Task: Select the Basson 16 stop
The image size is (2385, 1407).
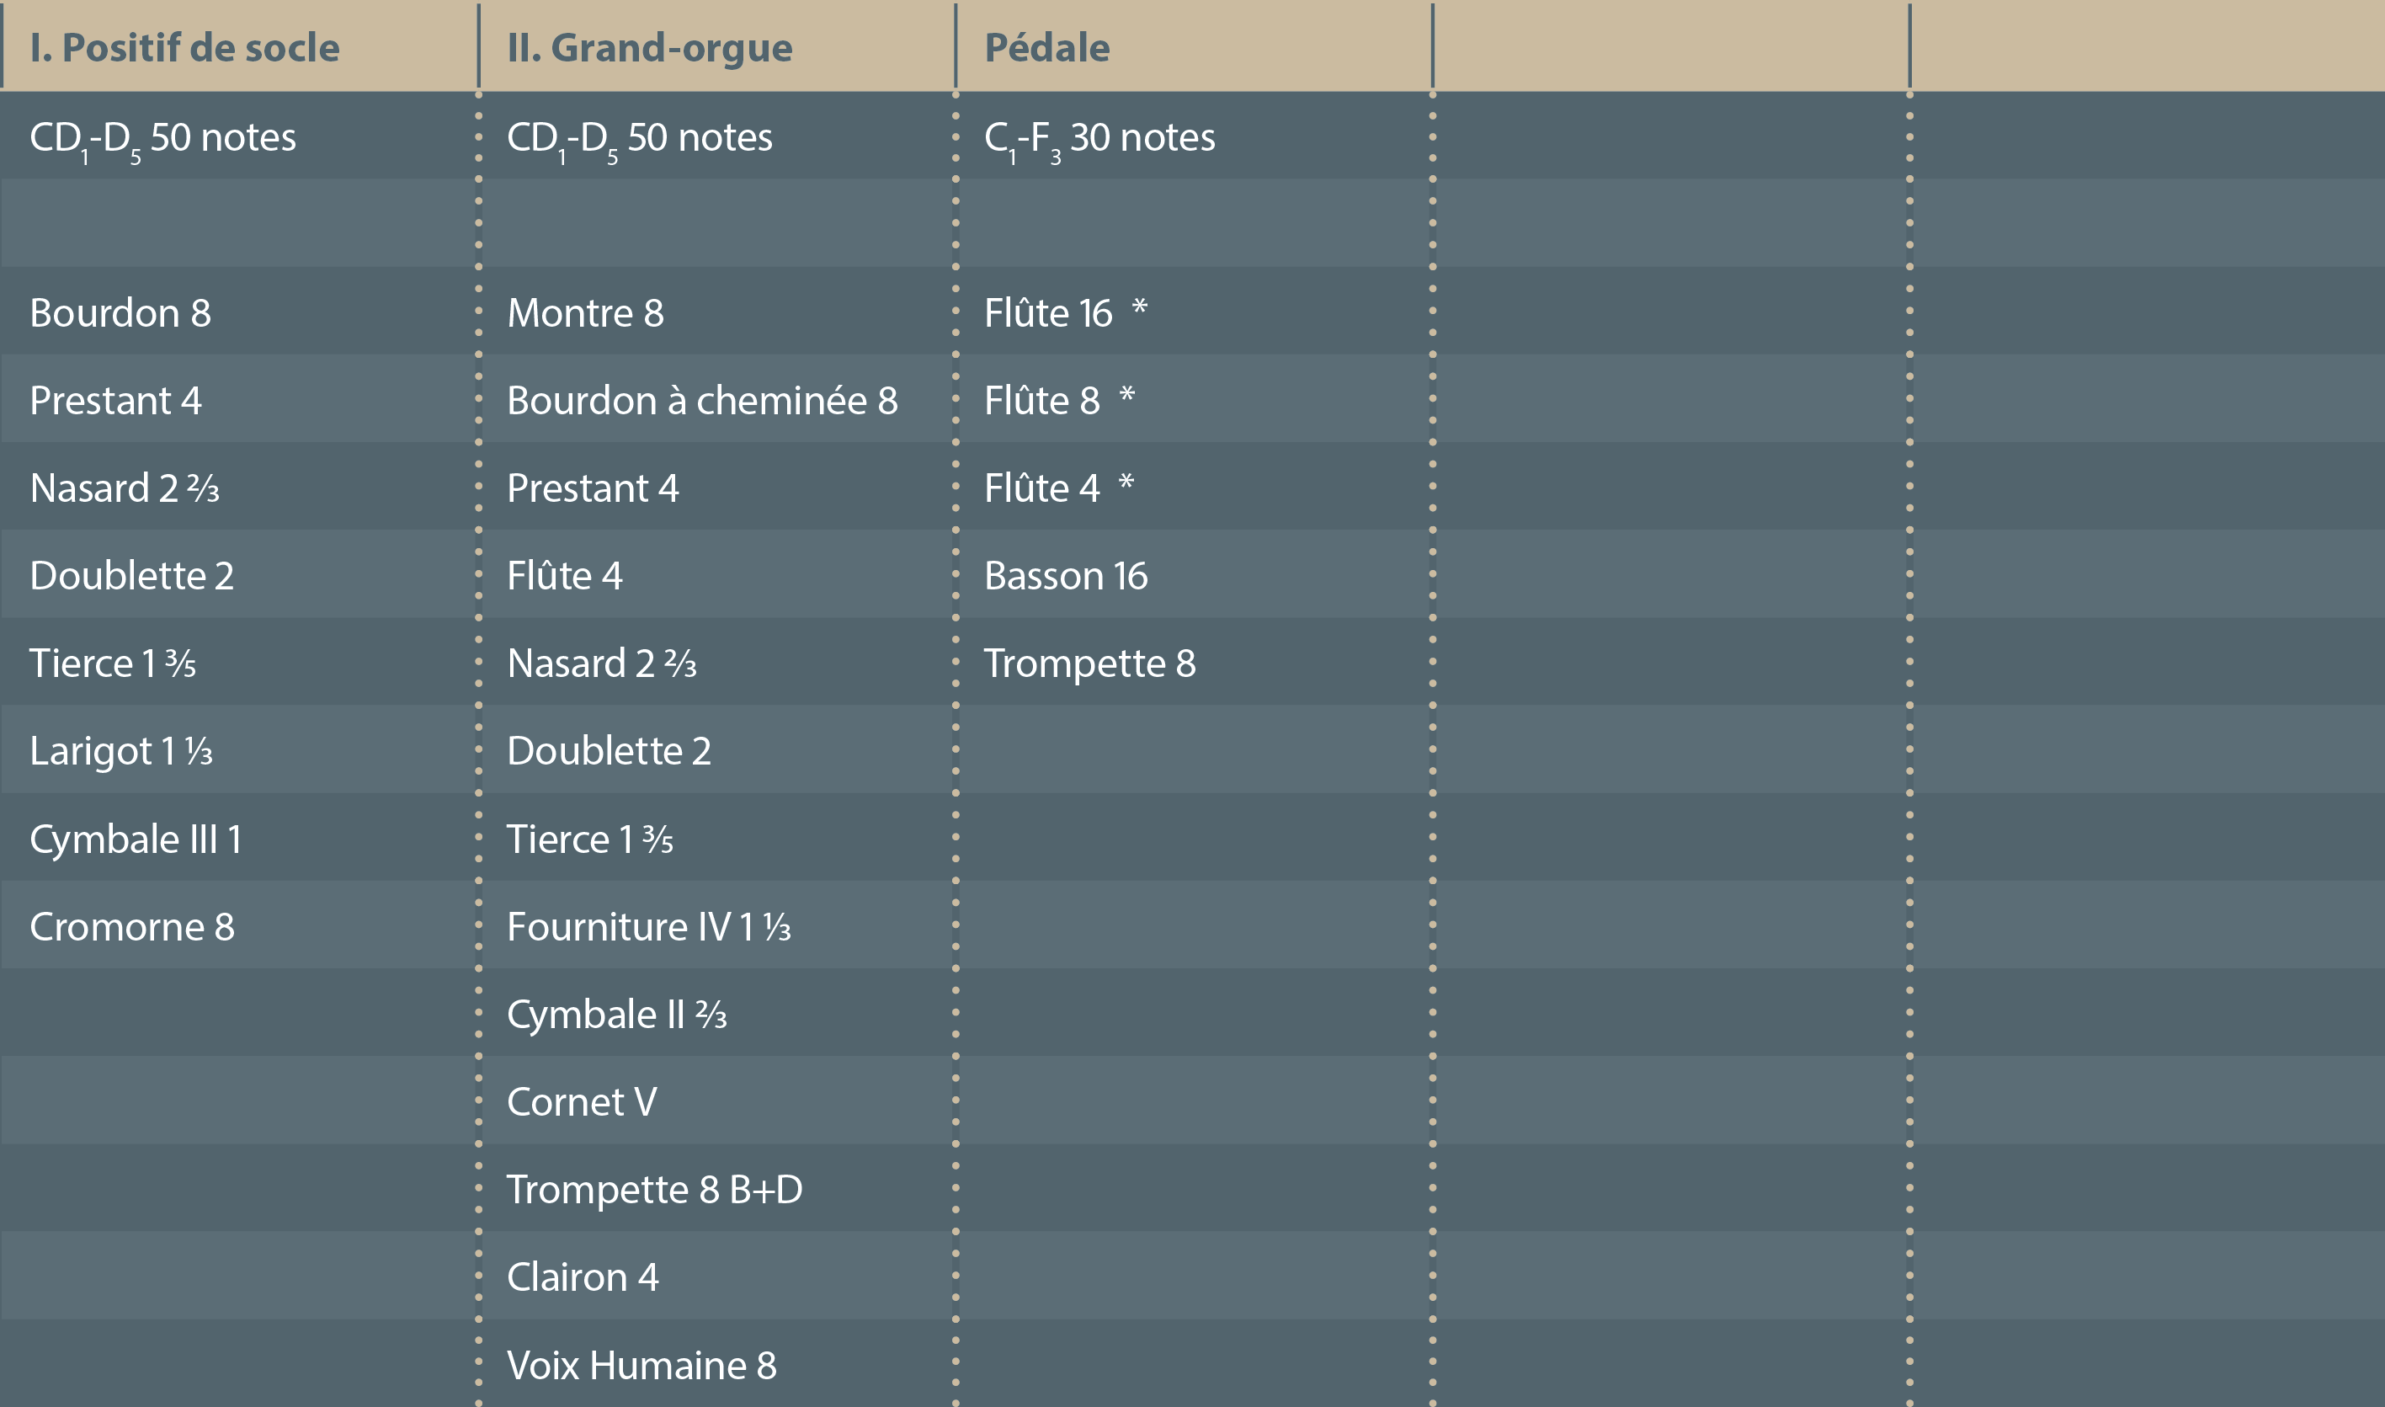Action: coord(1066,575)
